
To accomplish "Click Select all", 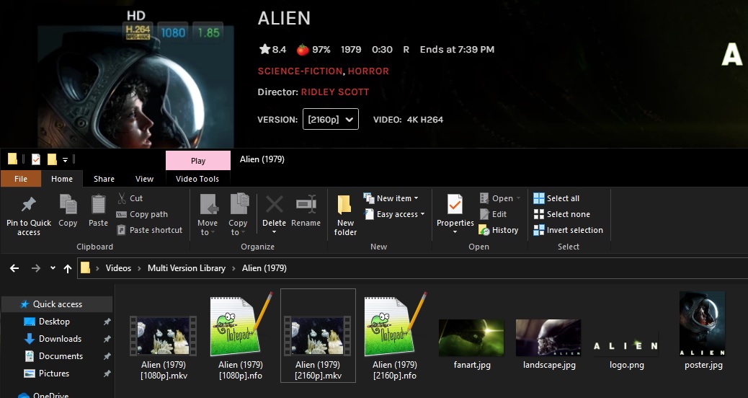I will [557, 198].
